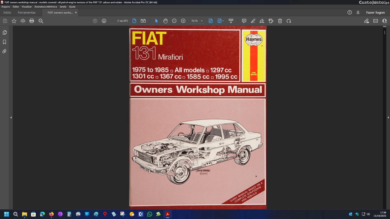Toggle the bookmarks side panel
Screen dimensions: 390x219
[x=4, y=42]
